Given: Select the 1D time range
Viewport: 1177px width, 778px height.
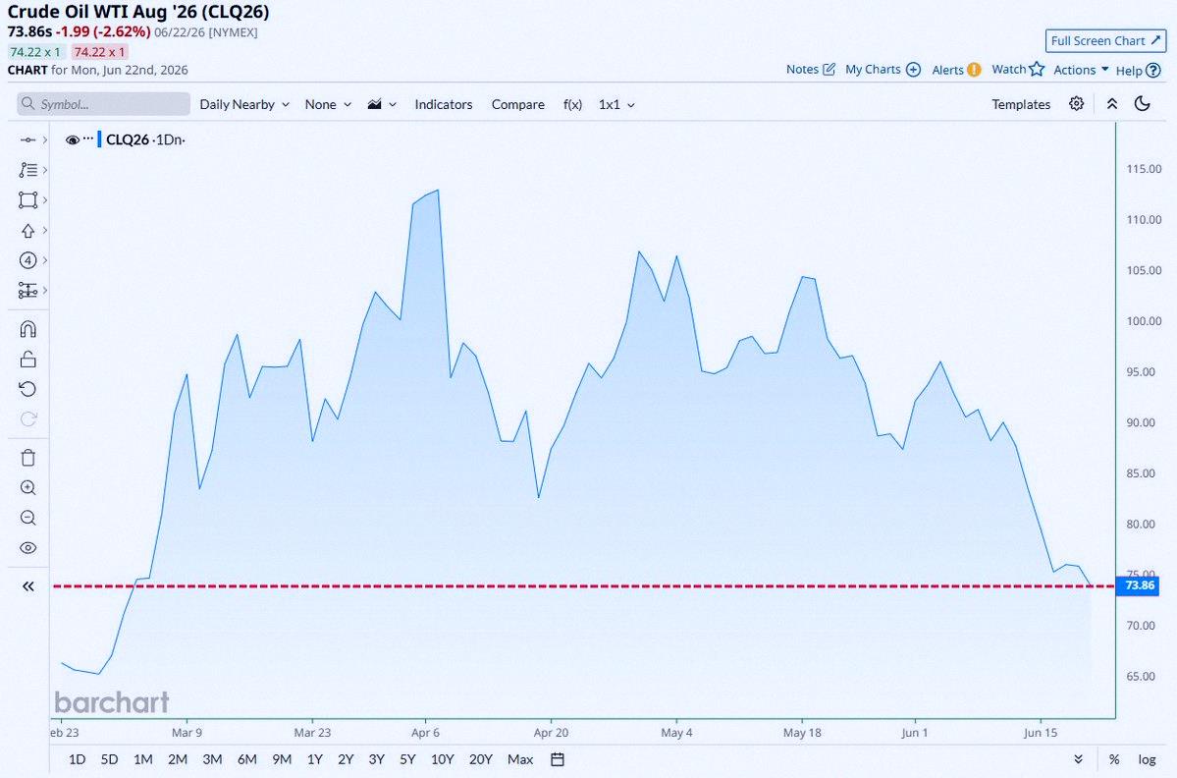Looking at the screenshot, I should pos(77,759).
